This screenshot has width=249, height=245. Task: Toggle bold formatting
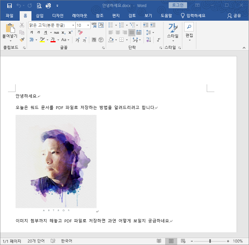[32, 32]
